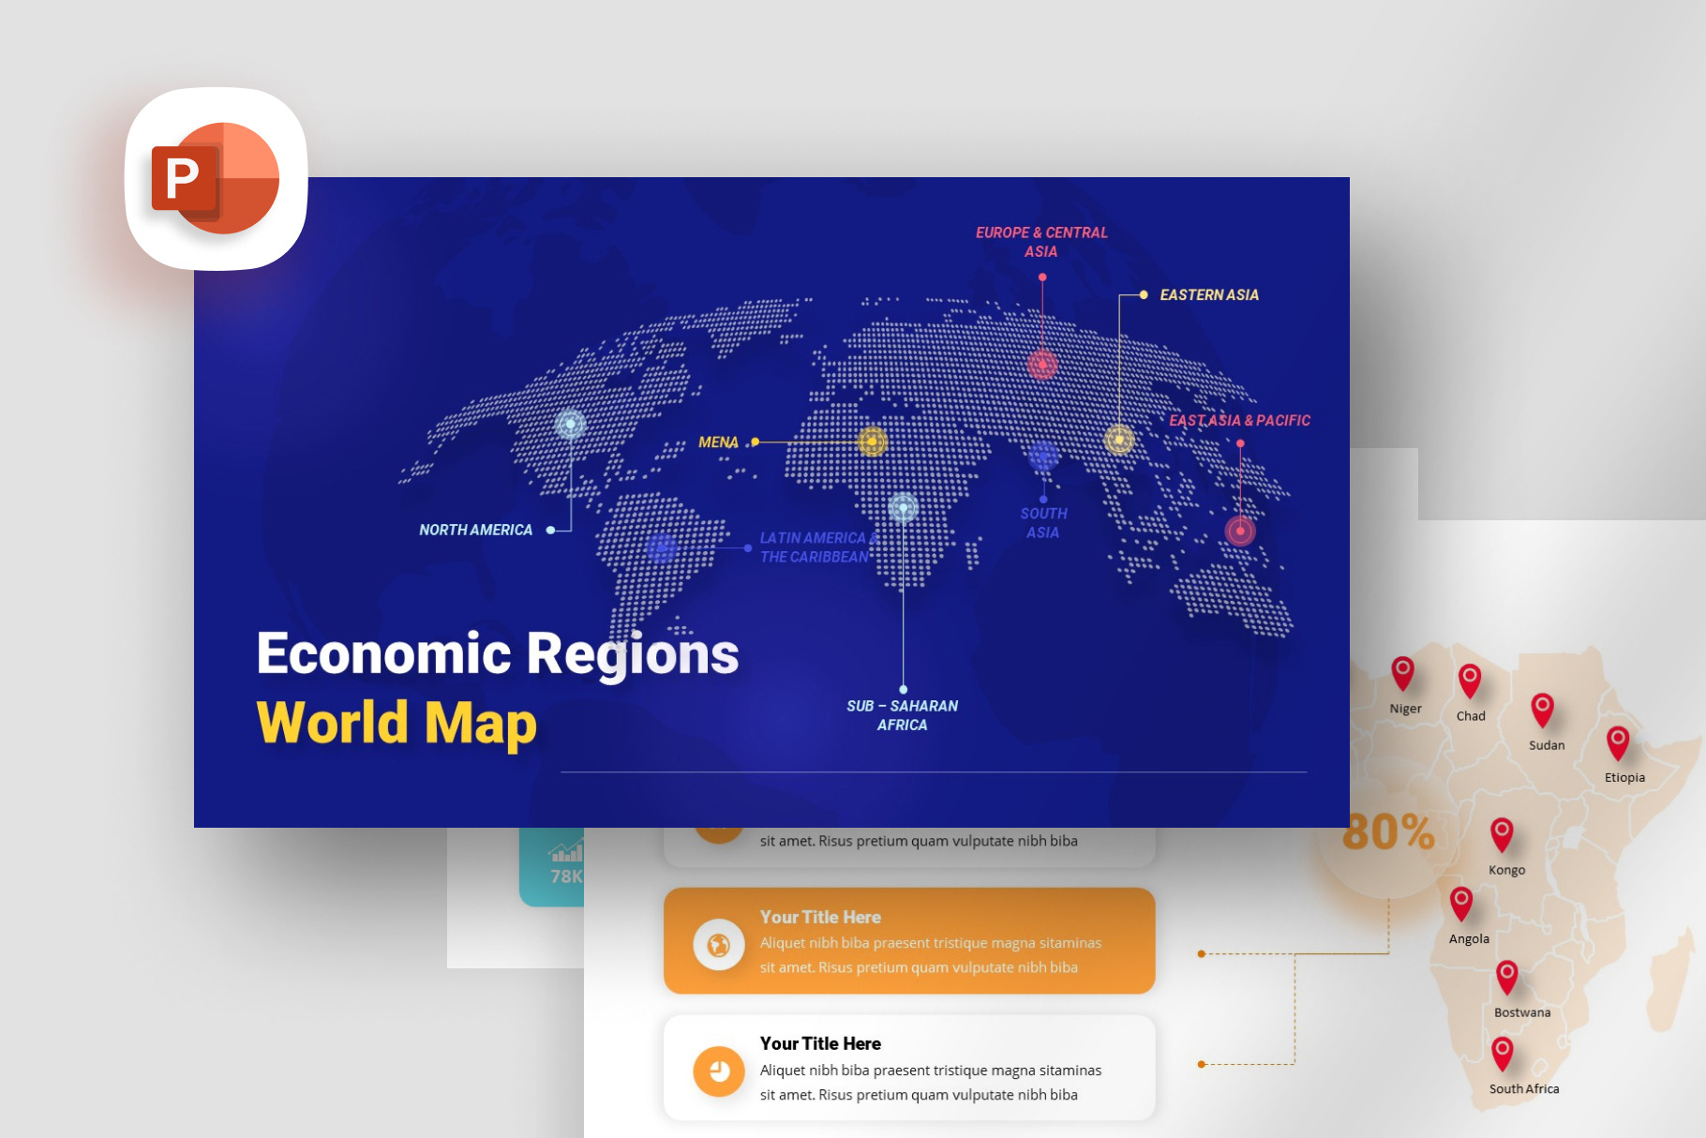Click the Eastern Asia label text

pos(1208,295)
